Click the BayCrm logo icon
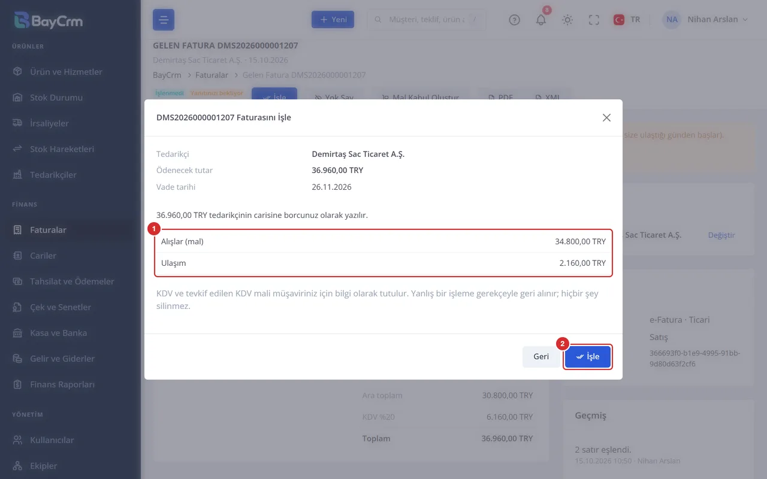Image resolution: width=767 pixels, height=479 pixels. 22,20
